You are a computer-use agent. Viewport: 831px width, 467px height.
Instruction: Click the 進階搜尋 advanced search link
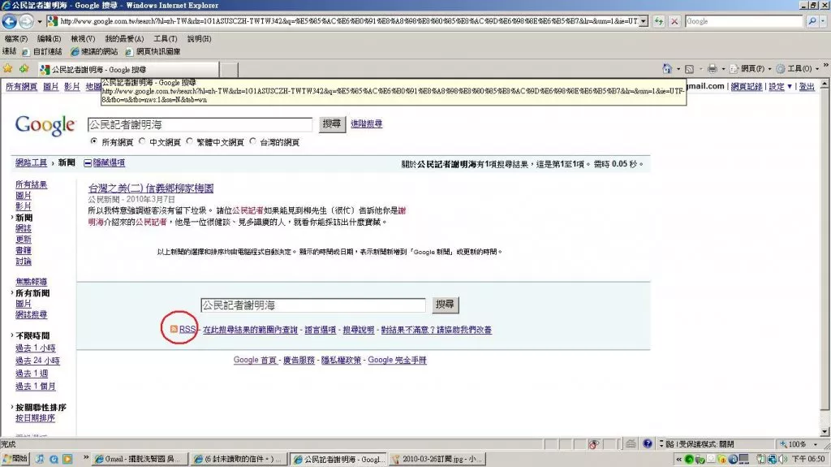coord(366,123)
